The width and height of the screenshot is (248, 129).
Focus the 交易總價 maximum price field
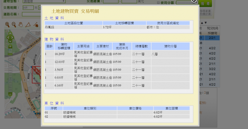pyautogui.click(x=129, y=1)
